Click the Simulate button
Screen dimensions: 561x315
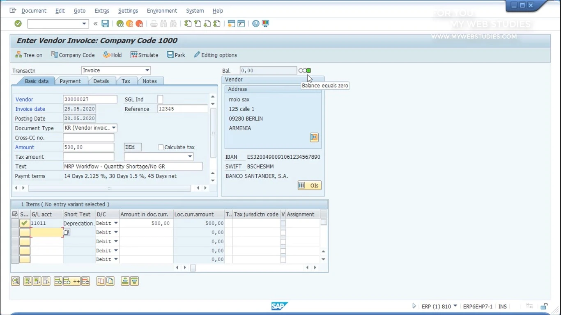[x=144, y=55]
